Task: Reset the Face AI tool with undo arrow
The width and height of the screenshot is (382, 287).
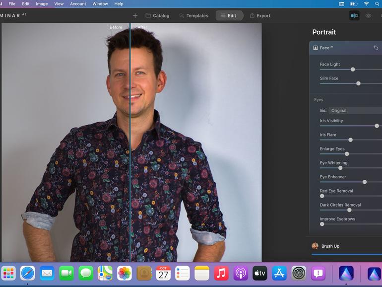Action: (x=376, y=48)
